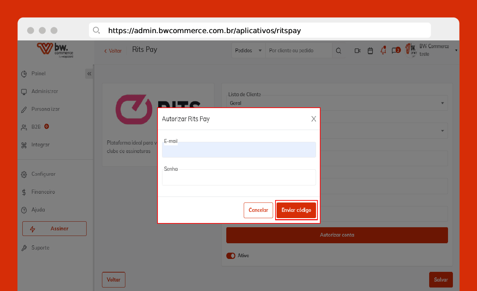Open the Administrar menu item
The width and height of the screenshot is (477, 291).
(x=45, y=91)
